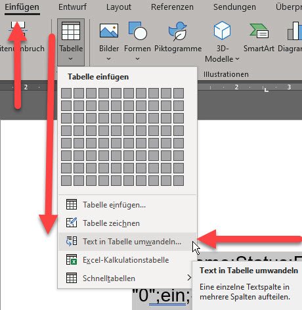Click the Bilder picture icon
The height and width of the screenshot is (310, 302).
tap(109, 31)
